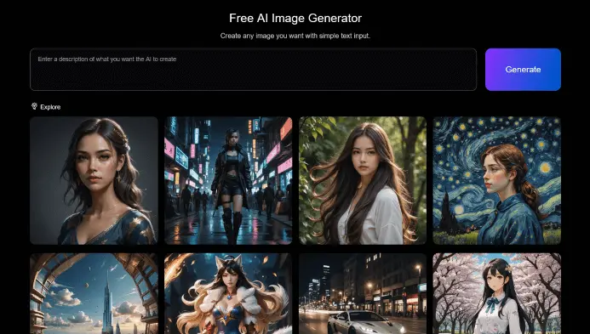Screen dimensions: 590x334
Task: Click the Free AI Image Generator heading
Action: (x=295, y=18)
